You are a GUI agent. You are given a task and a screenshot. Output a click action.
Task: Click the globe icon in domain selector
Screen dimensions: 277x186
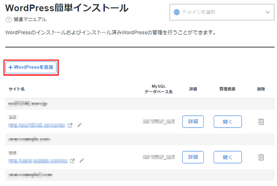[176, 12]
